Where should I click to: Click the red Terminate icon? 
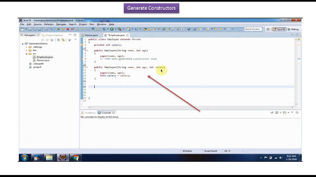[x=68, y=29]
